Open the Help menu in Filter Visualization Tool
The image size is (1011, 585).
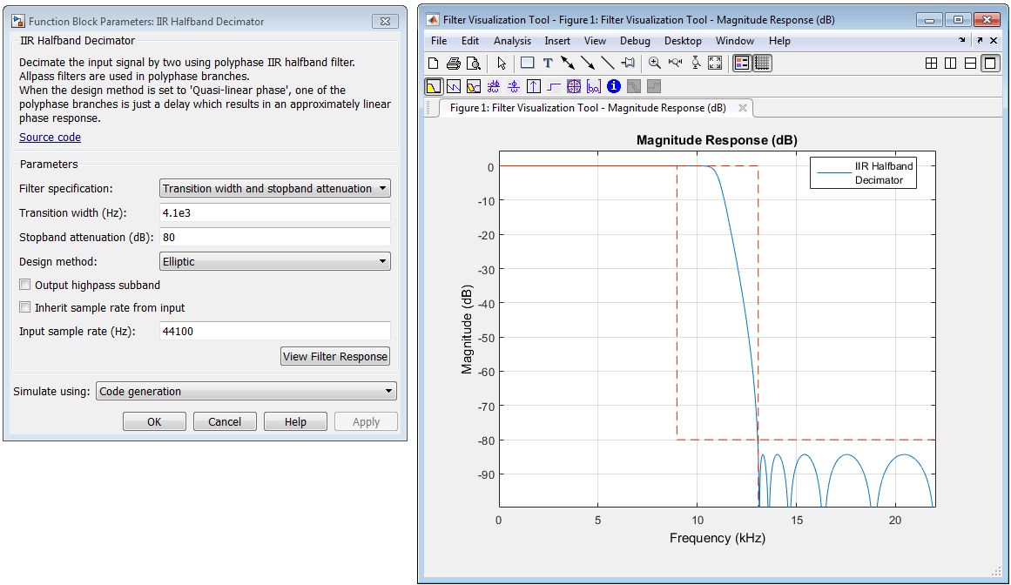(779, 41)
